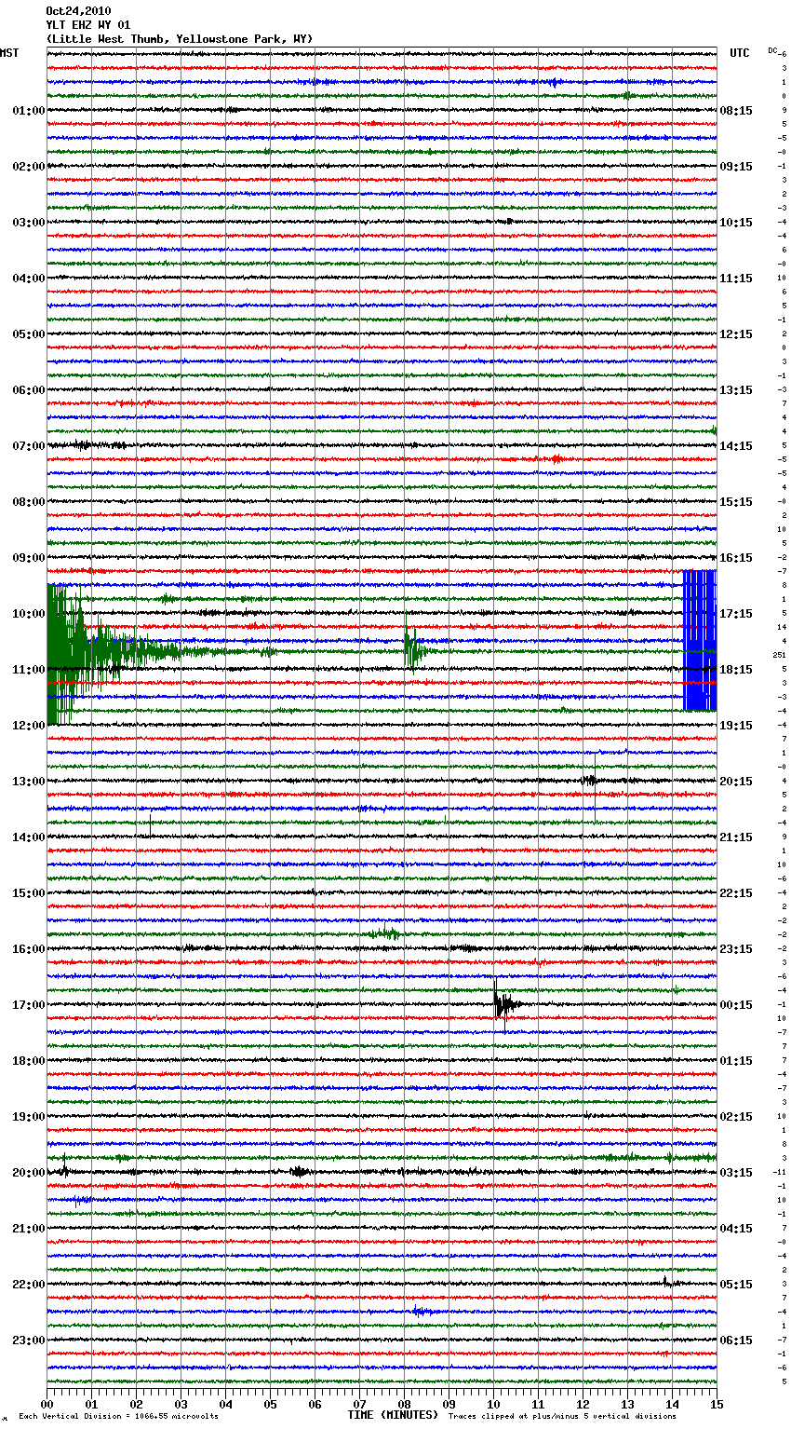Select the 07:00 MST time label
The width and height of the screenshot is (791, 1429).
point(29,446)
